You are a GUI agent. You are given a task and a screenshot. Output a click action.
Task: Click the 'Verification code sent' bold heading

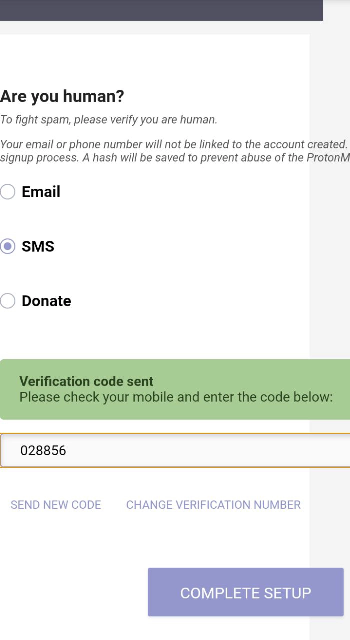86,381
